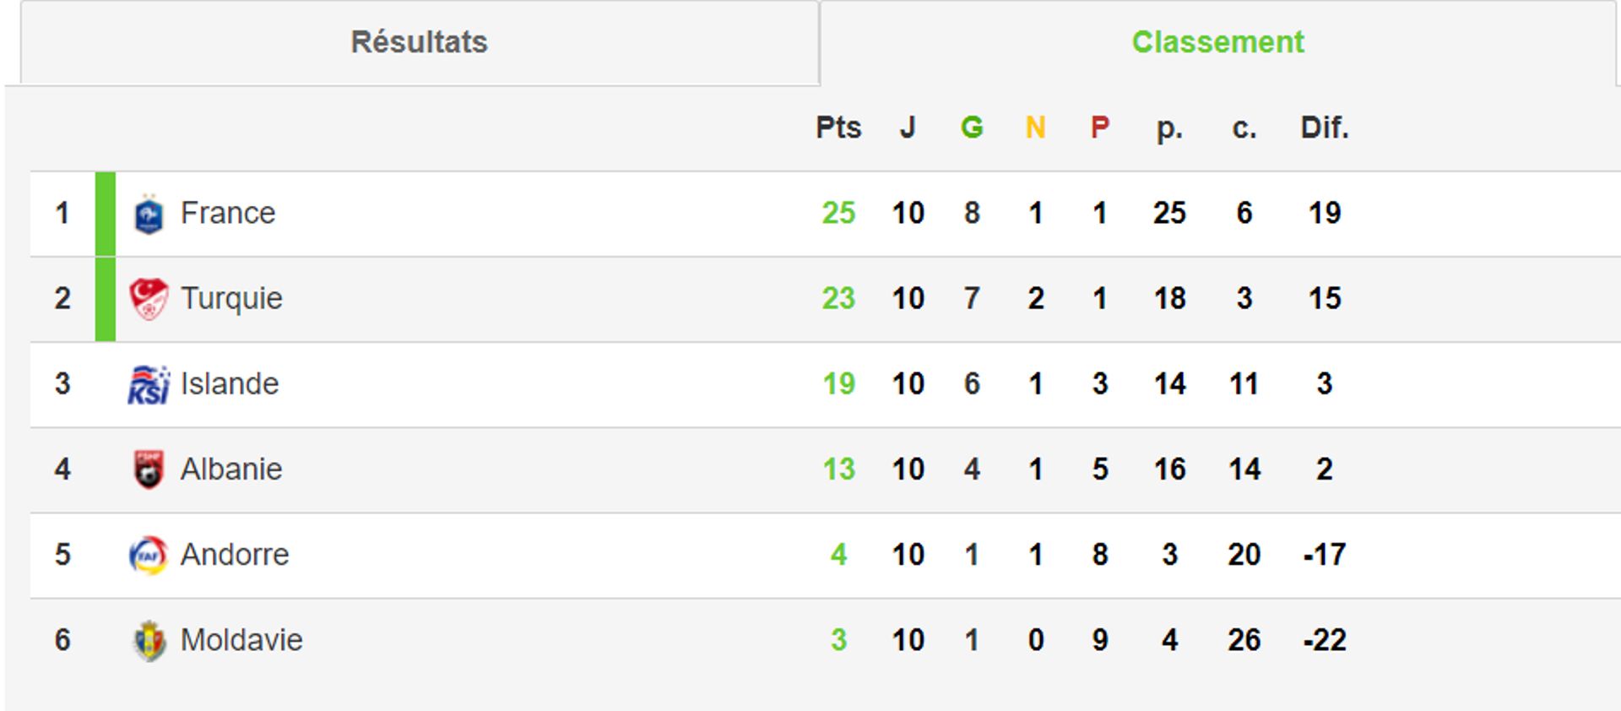Switch to the Résultats tab
This screenshot has height=711, width=1621.
click(420, 42)
